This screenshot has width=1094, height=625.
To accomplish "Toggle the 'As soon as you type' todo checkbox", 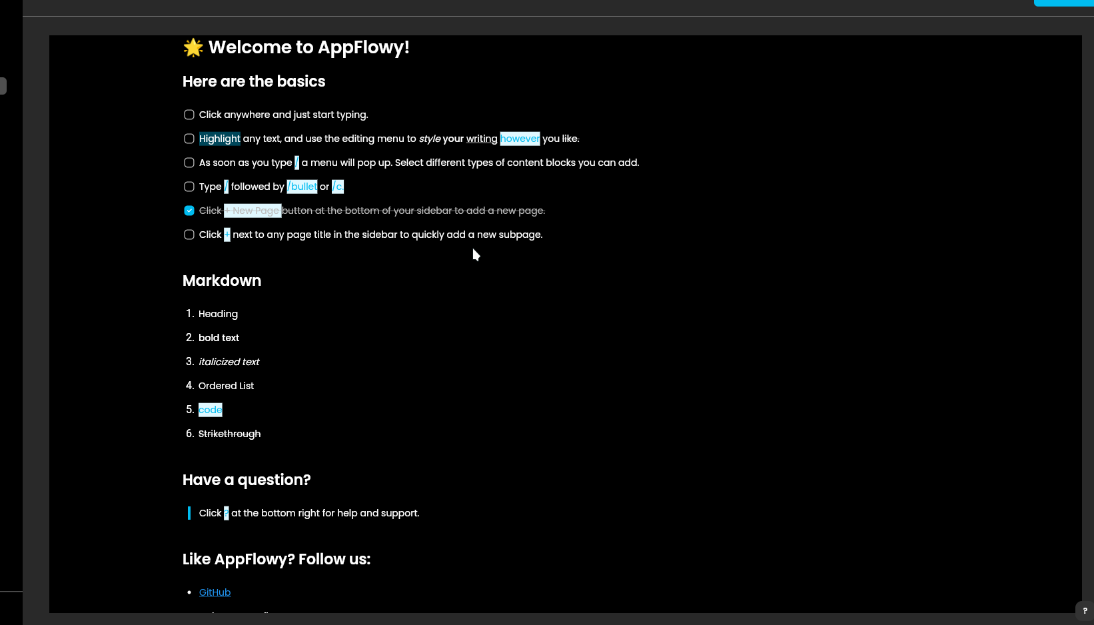I will click(189, 163).
